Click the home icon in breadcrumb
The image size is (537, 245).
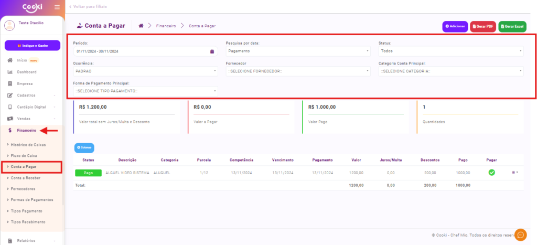pyautogui.click(x=141, y=26)
